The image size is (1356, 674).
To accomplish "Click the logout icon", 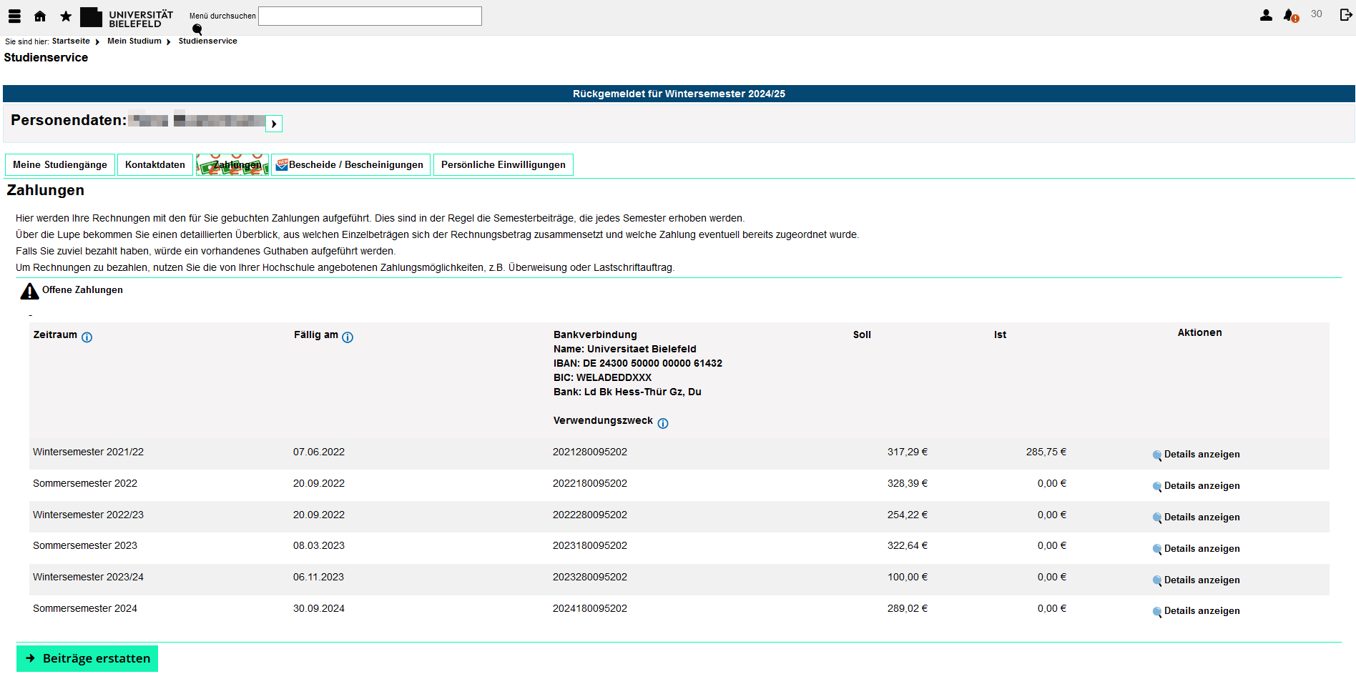I will 1345,15.
